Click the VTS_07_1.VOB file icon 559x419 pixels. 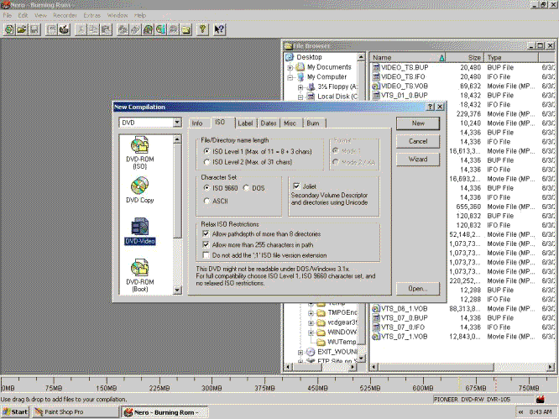376,336
